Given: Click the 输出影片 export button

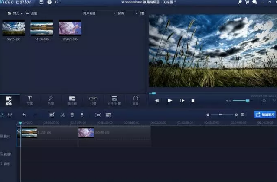Looking at the screenshot, I should [265, 115].
